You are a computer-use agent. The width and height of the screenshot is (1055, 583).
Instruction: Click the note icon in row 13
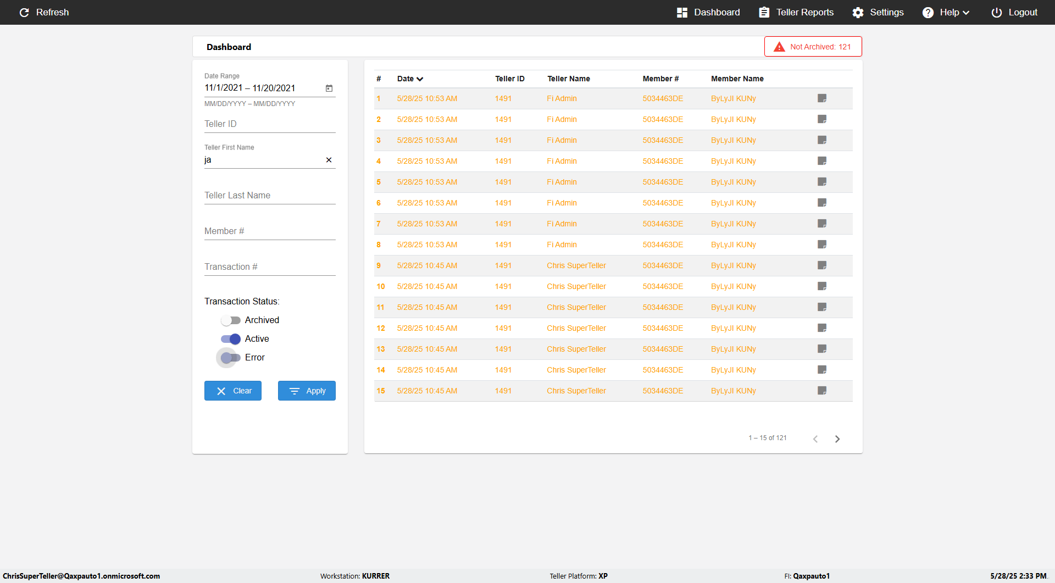coord(822,349)
